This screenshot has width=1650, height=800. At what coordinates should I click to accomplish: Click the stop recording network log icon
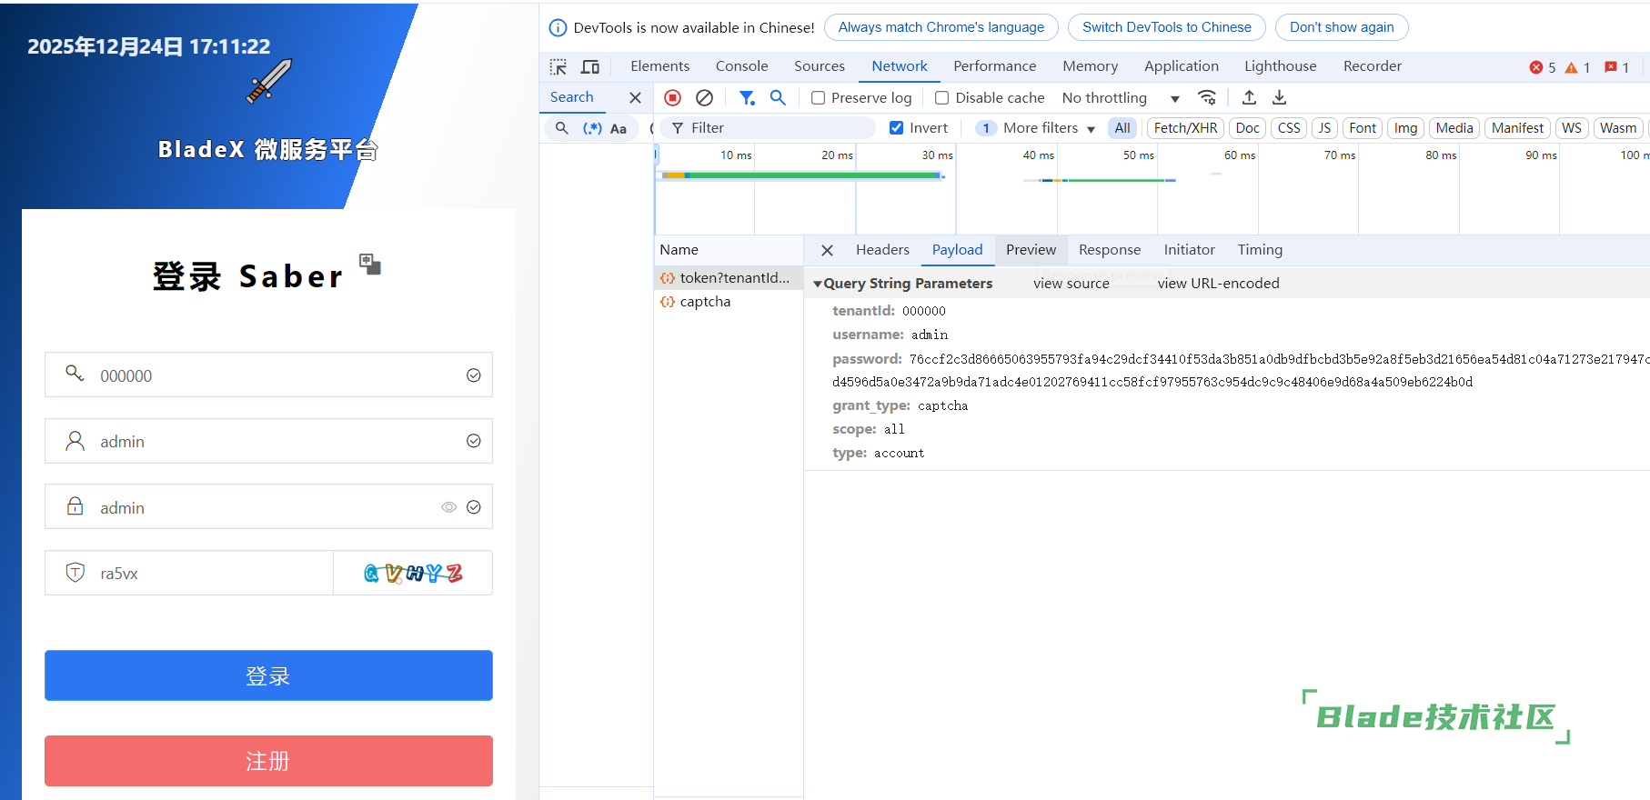tap(672, 97)
